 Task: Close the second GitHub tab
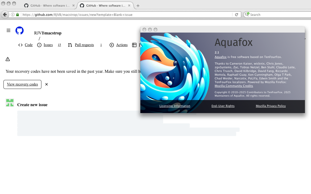(129, 6)
